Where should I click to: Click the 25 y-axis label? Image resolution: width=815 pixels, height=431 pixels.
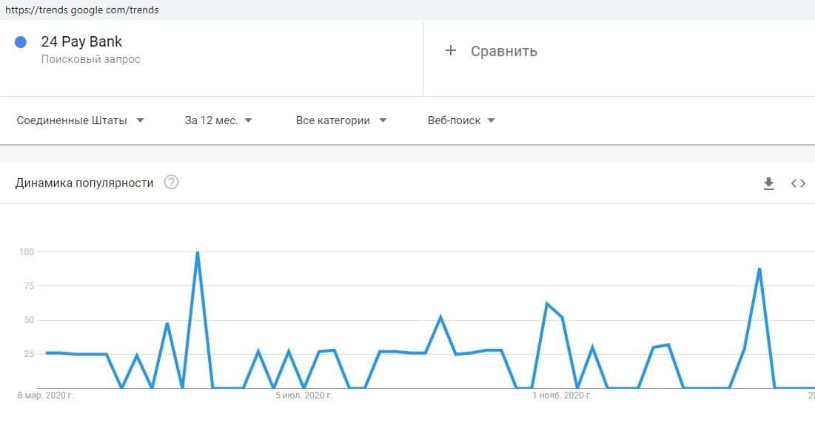[x=29, y=353]
